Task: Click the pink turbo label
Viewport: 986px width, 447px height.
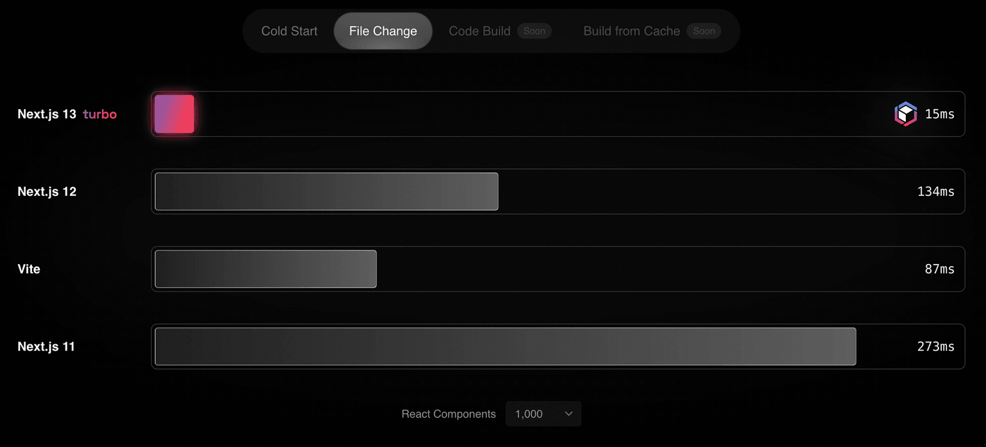Action: (x=99, y=114)
